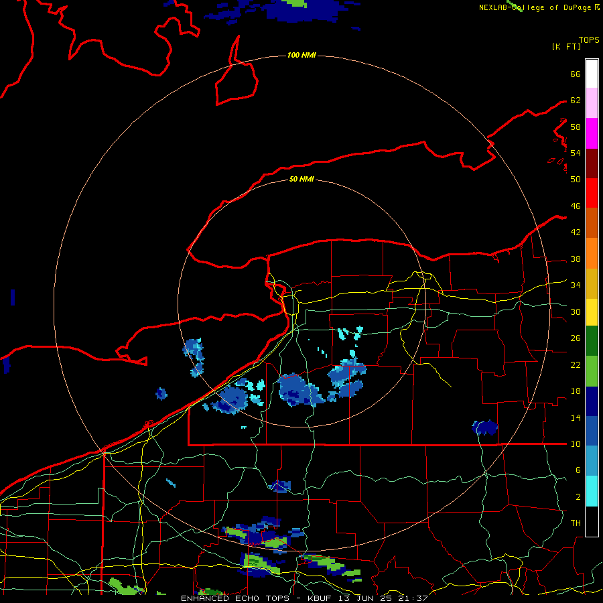Click legend value 58
603x603 pixels.
coord(576,127)
